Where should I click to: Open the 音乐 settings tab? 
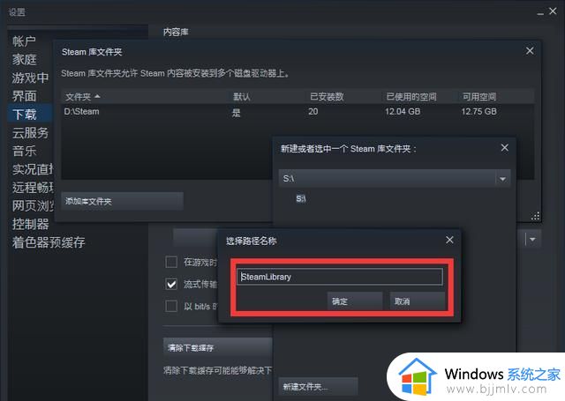(24, 151)
